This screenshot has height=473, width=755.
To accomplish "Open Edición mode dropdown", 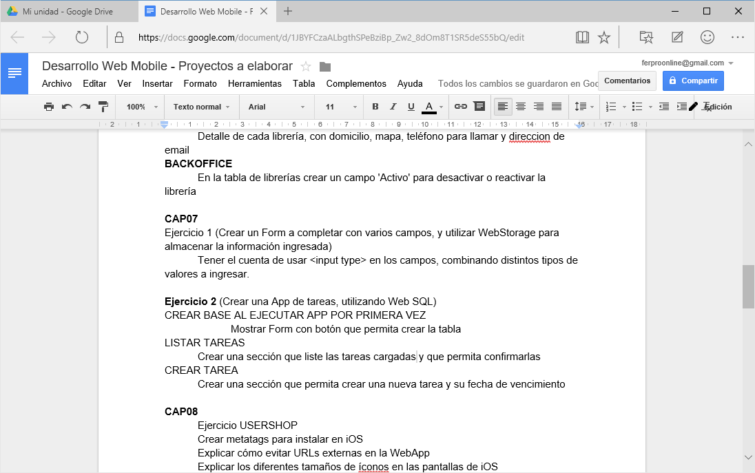I will point(711,107).
